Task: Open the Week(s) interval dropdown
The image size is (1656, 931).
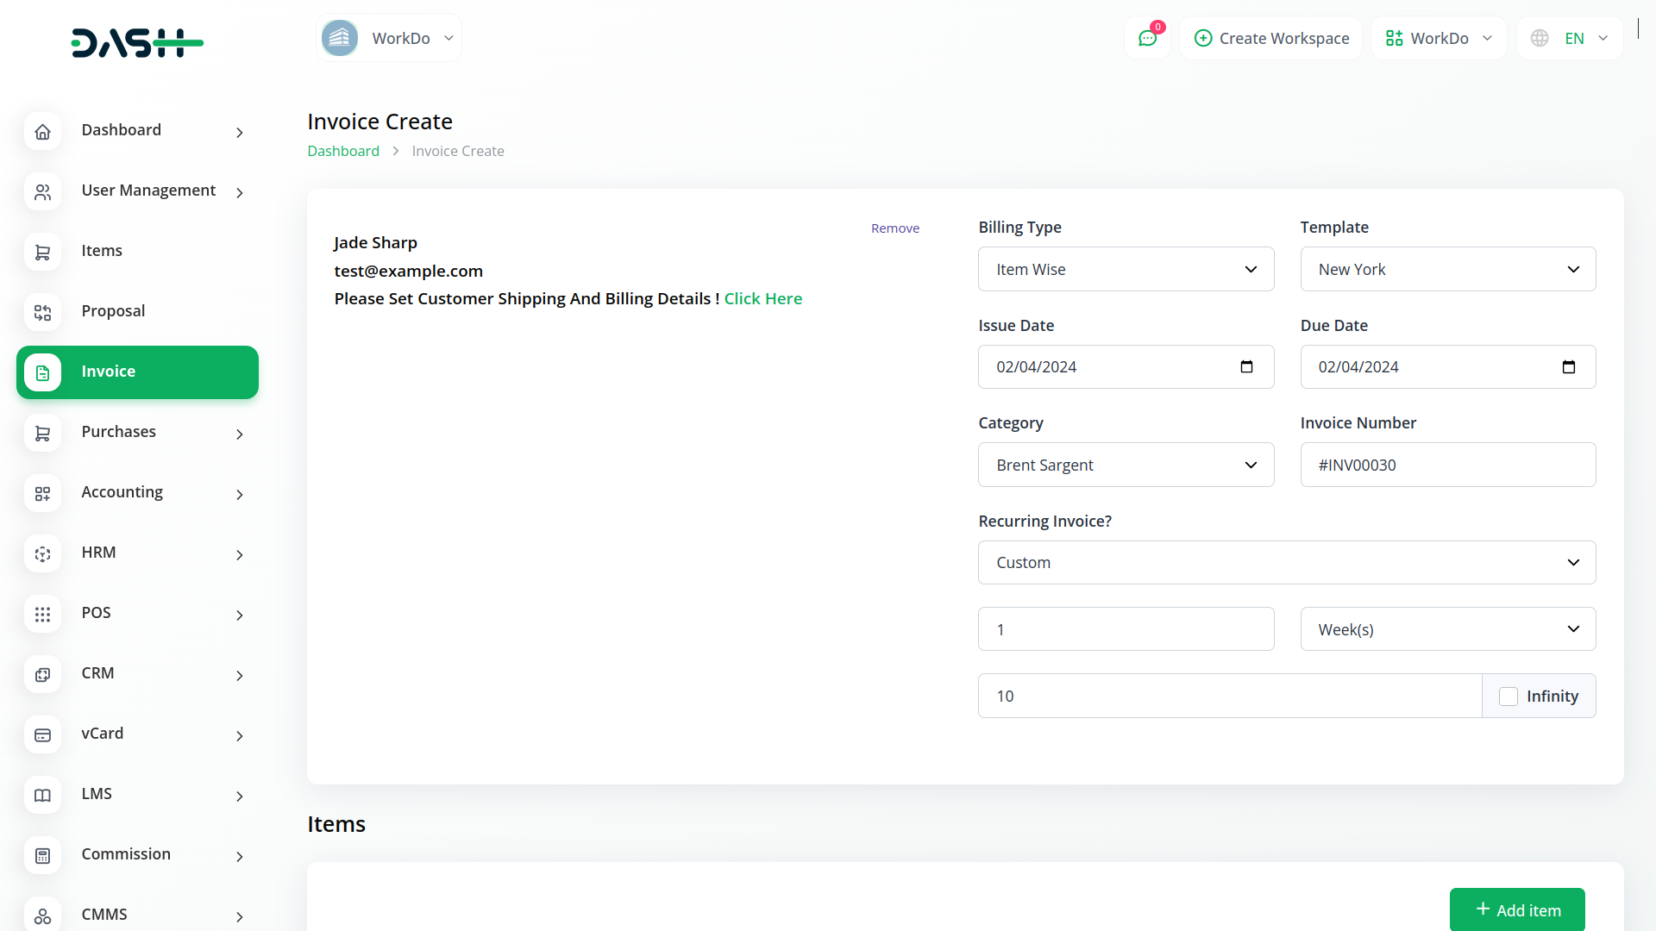Action: tap(1447, 630)
